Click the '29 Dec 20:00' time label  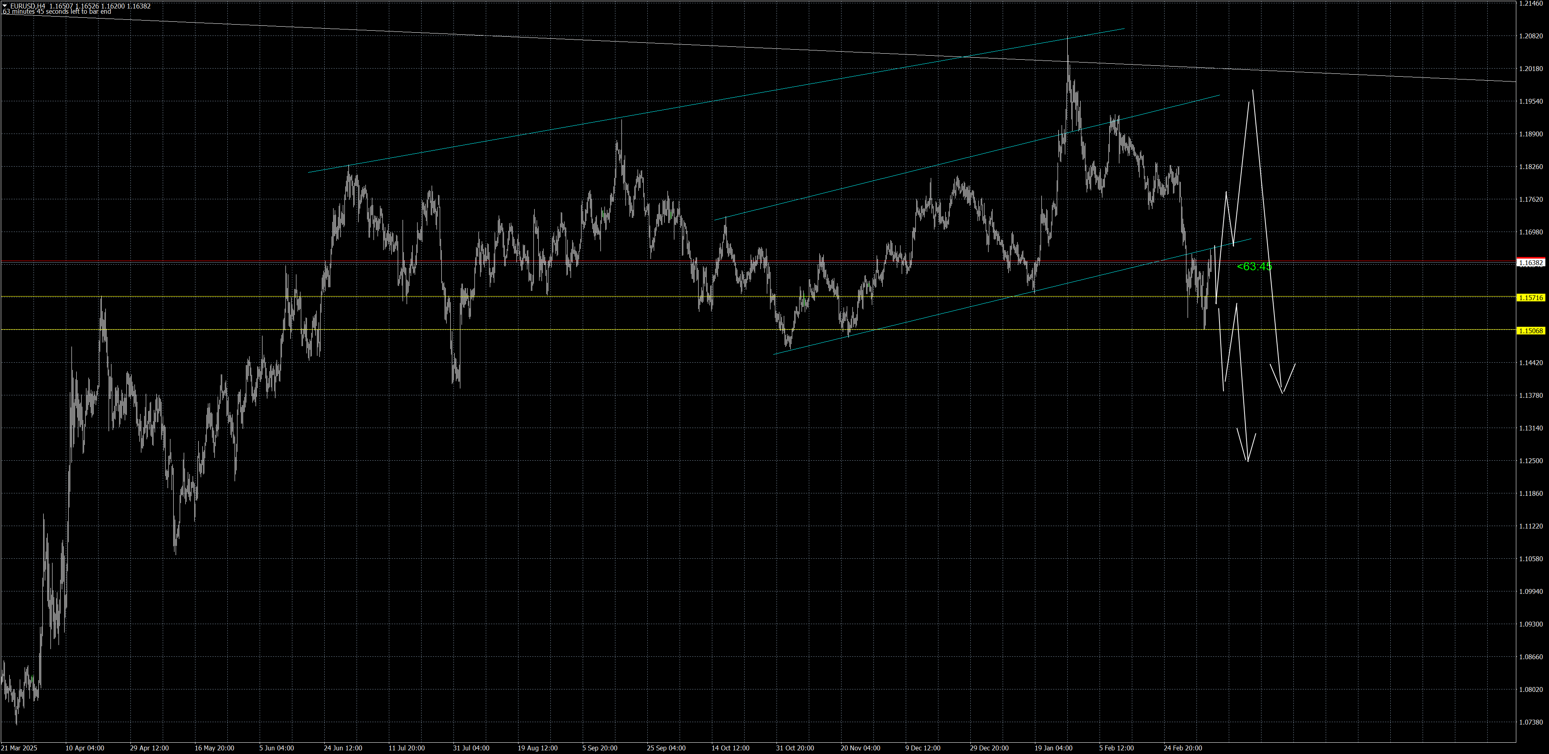pyautogui.click(x=989, y=748)
